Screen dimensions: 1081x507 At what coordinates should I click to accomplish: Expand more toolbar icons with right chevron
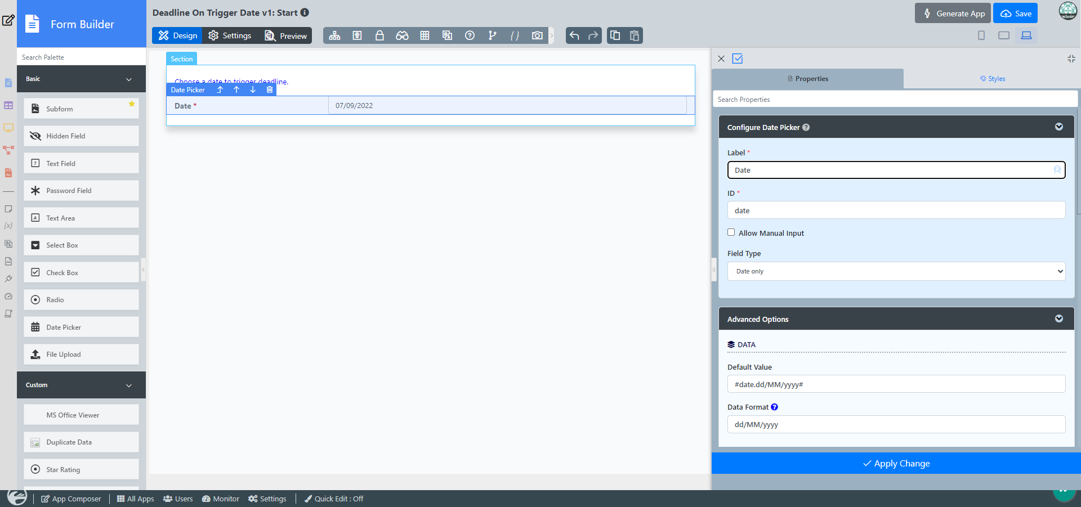(552, 35)
